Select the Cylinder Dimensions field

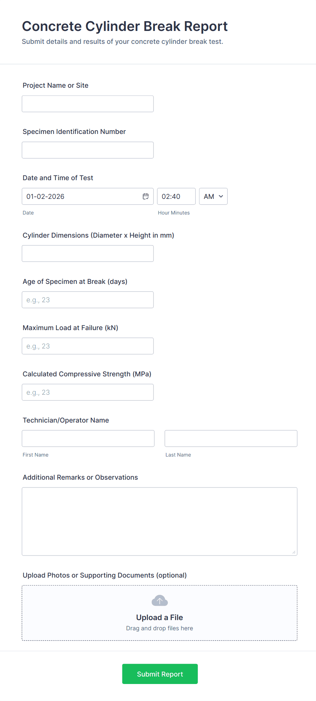coord(87,253)
